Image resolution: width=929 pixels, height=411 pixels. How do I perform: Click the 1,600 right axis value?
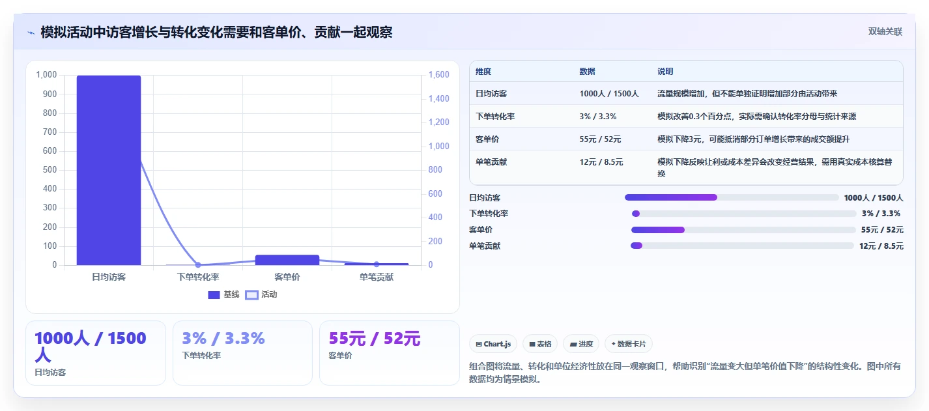[439, 75]
